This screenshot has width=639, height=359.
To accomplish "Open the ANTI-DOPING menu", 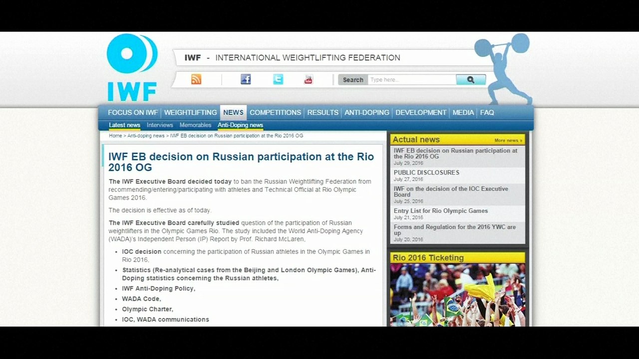I will coord(367,113).
